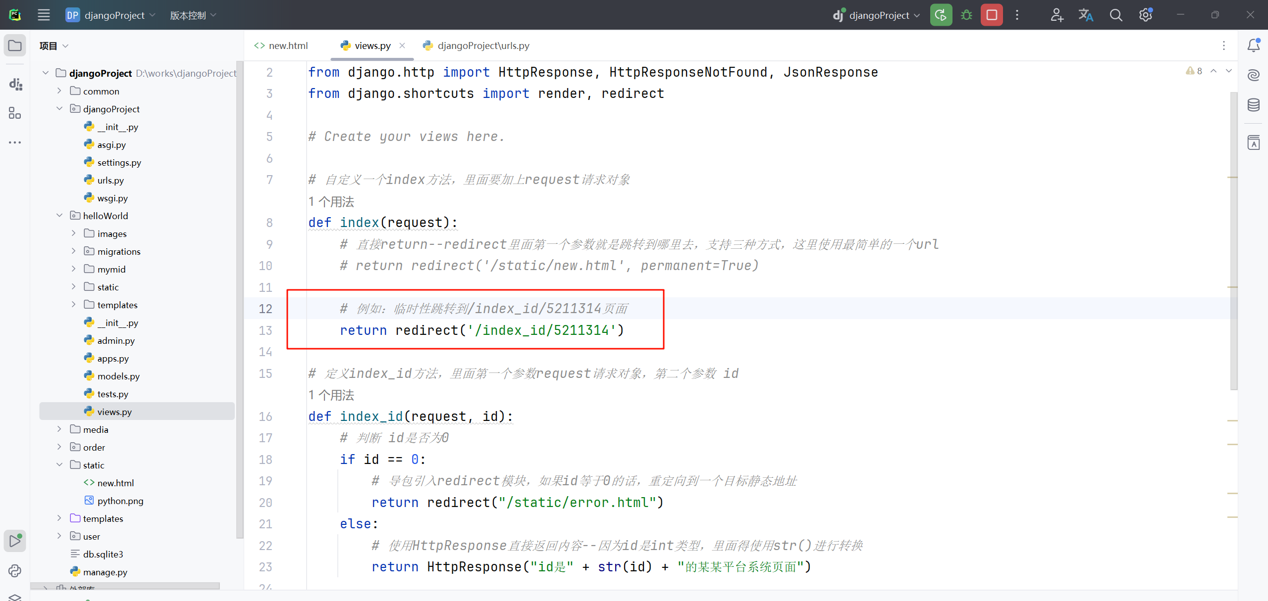Open the translation plugin icon
The width and height of the screenshot is (1268, 601).
tap(1086, 15)
